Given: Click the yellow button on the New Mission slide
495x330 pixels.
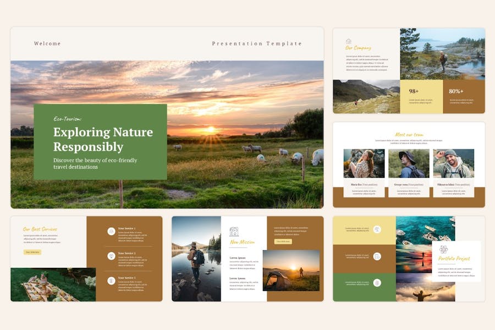Looking at the screenshot, I should coord(283,241).
